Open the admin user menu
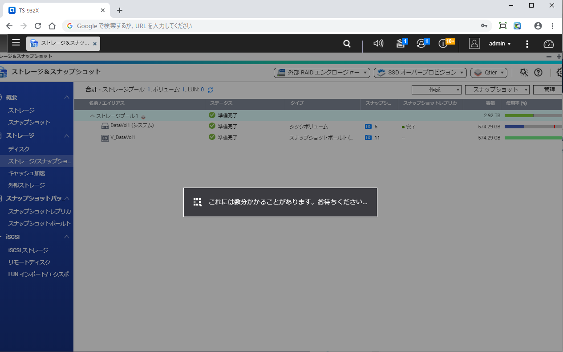Viewport: 563px width, 352px height. (500, 44)
